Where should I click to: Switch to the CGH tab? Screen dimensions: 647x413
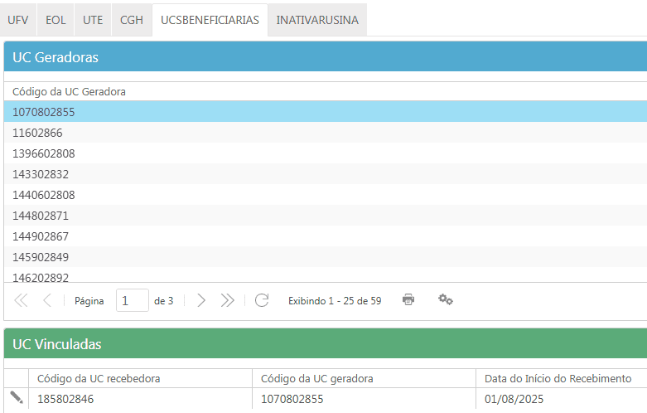pos(131,20)
